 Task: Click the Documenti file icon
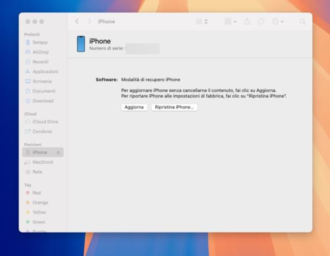tap(28, 91)
